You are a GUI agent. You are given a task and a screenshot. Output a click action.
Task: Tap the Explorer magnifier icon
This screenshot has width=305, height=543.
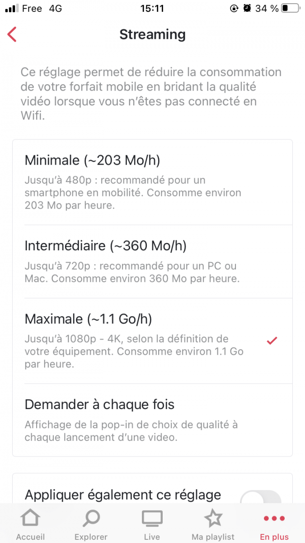tap(91, 519)
